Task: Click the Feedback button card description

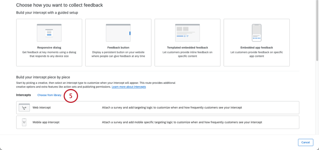Action: [118, 54]
